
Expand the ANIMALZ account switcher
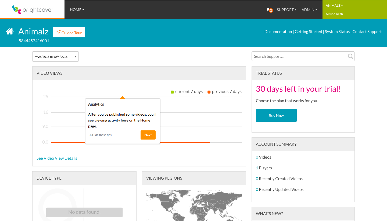334,5
